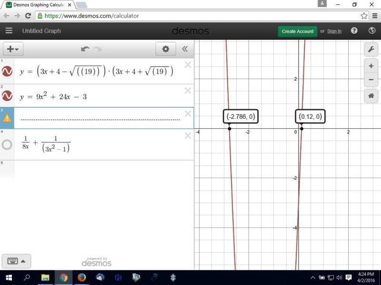
Task: Go forward in browser history
Action: (x=17, y=16)
